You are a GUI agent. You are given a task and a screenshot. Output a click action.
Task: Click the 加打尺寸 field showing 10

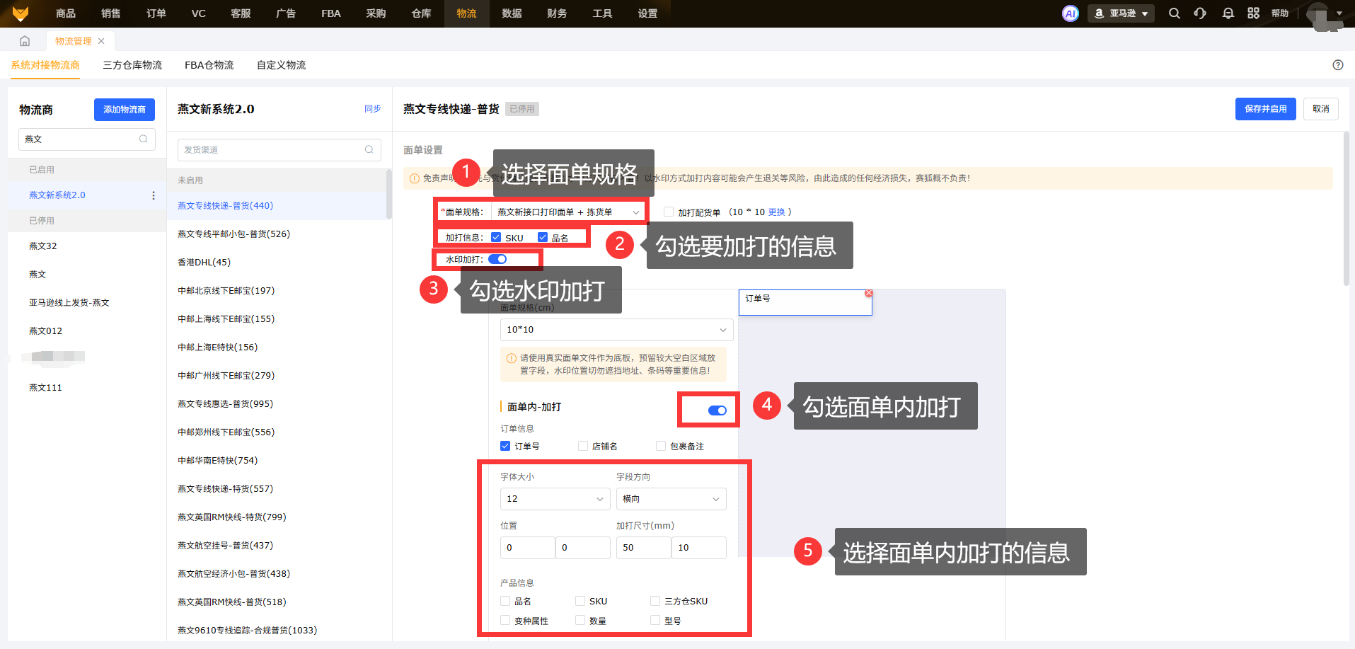click(698, 548)
